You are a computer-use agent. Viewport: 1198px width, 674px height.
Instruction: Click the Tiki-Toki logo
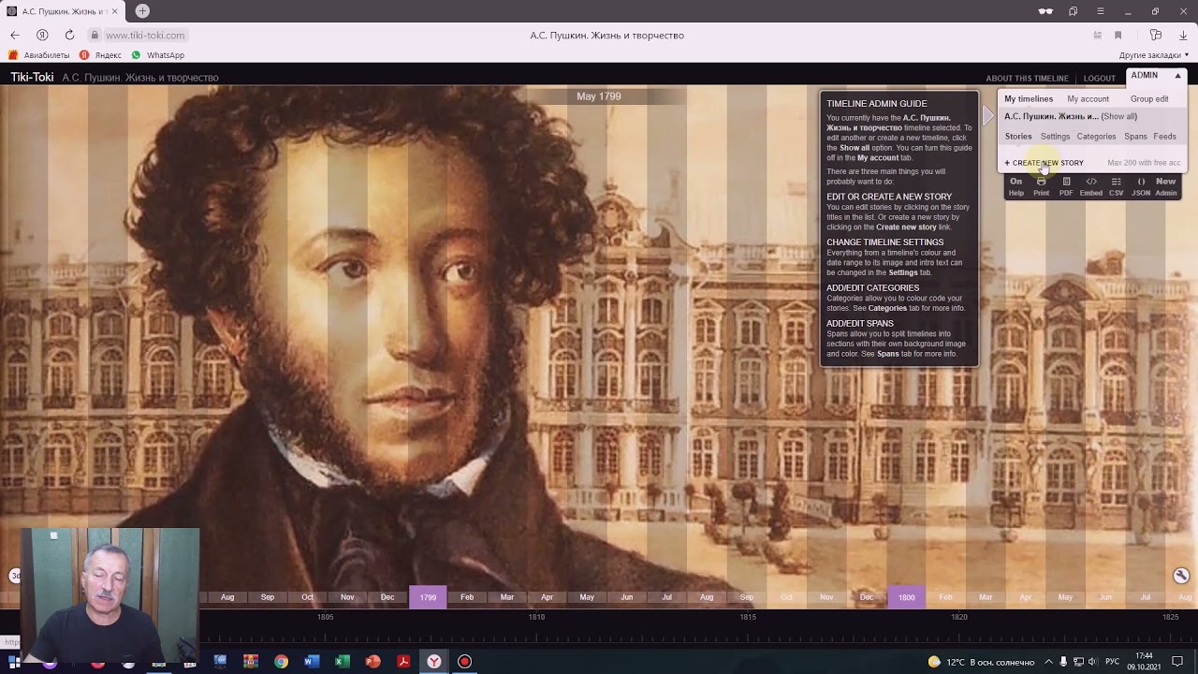[x=32, y=78]
